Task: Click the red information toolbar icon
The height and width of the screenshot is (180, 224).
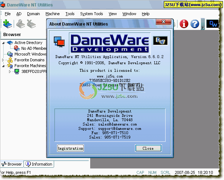Action: coord(184,24)
